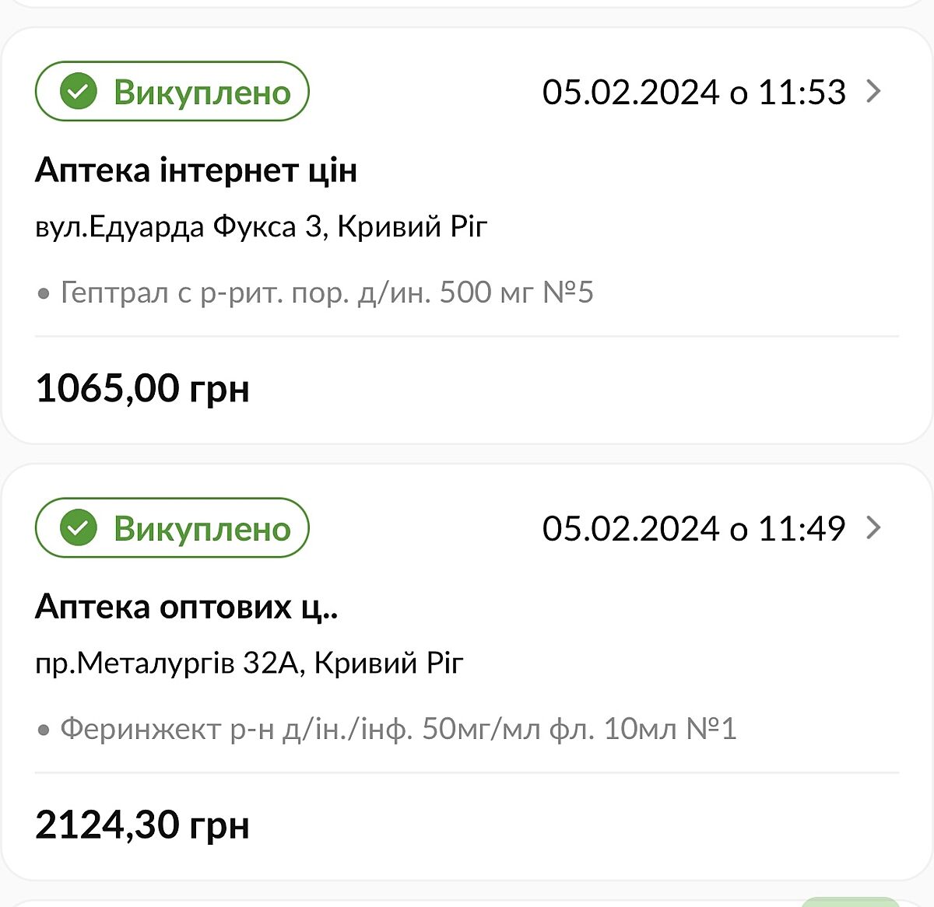Image resolution: width=934 pixels, height=907 pixels.
Task: Select the date 05.02.2024 о 11:53
Action: tap(693, 93)
